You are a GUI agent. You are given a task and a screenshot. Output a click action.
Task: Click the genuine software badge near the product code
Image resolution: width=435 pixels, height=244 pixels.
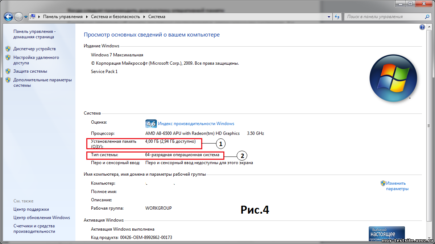[386, 234]
